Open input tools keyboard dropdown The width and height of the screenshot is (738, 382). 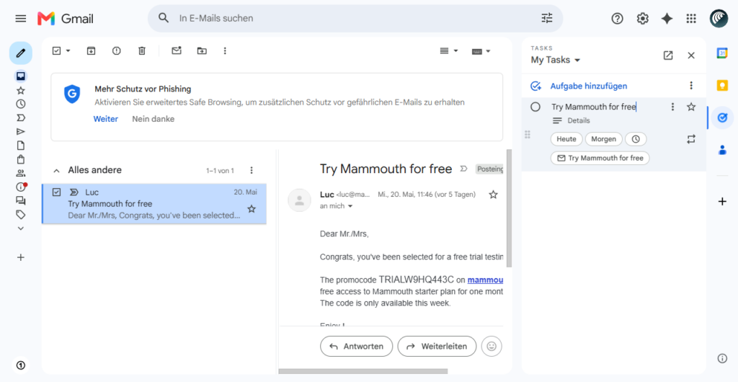click(481, 50)
